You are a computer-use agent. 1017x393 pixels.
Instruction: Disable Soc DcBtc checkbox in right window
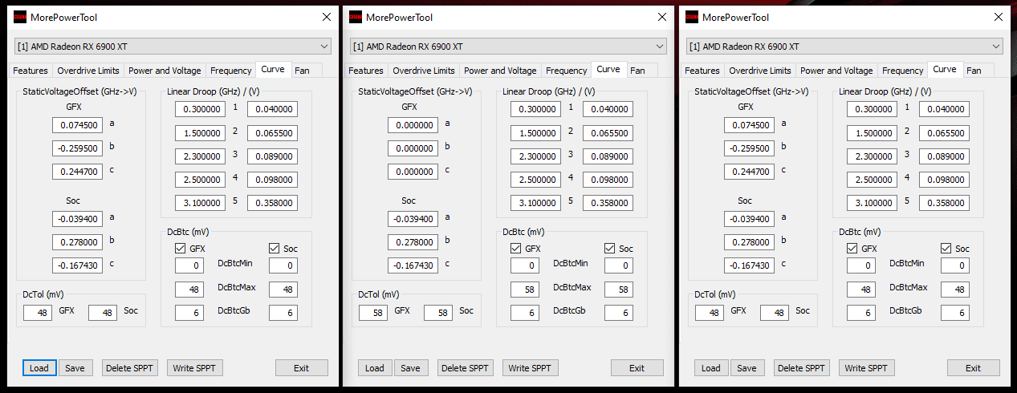pos(946,249)
